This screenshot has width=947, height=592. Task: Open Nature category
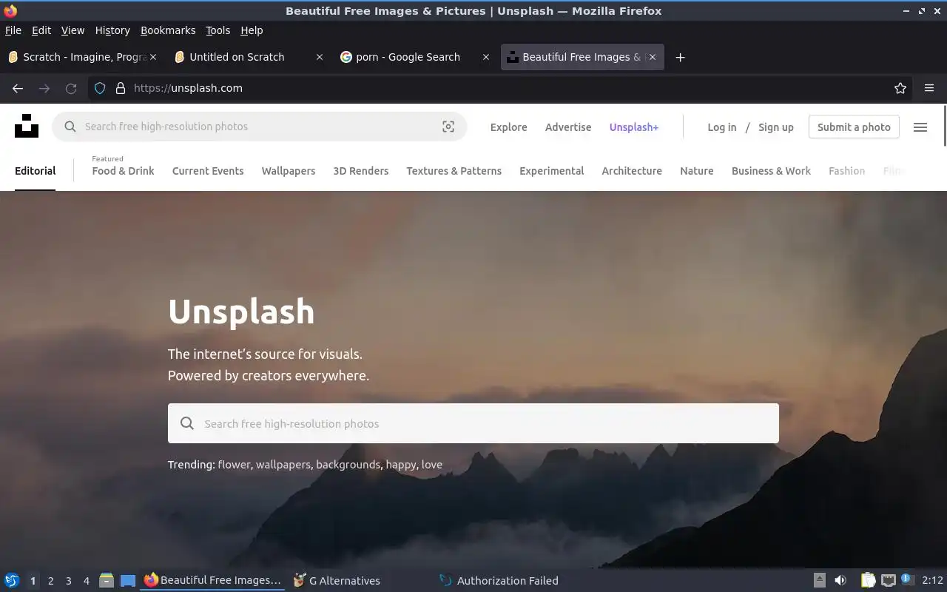[697, 171]
